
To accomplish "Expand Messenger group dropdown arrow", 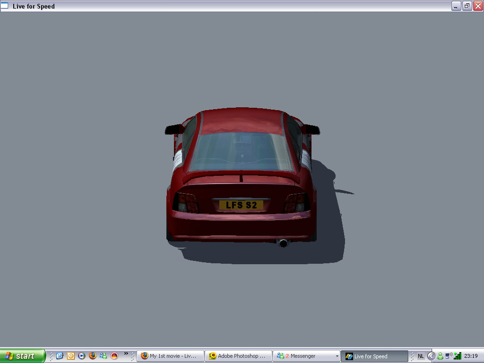I will tap(337, 356).
